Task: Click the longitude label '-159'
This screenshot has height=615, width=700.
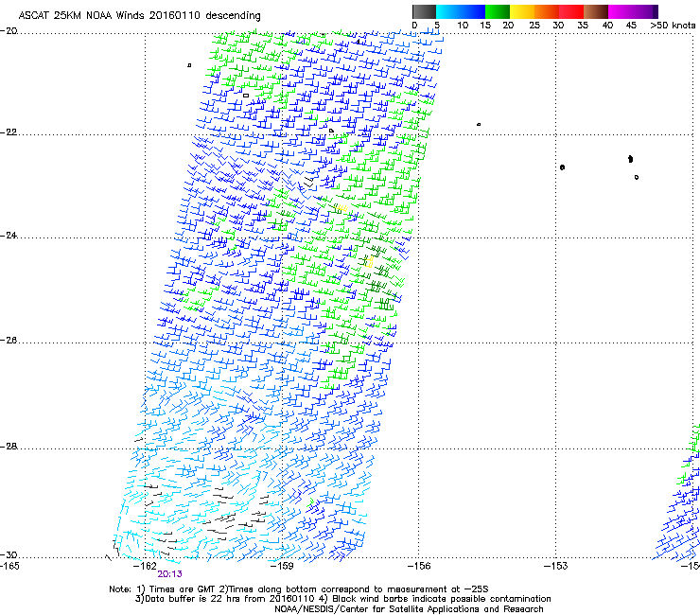Action: coord(282,566)
